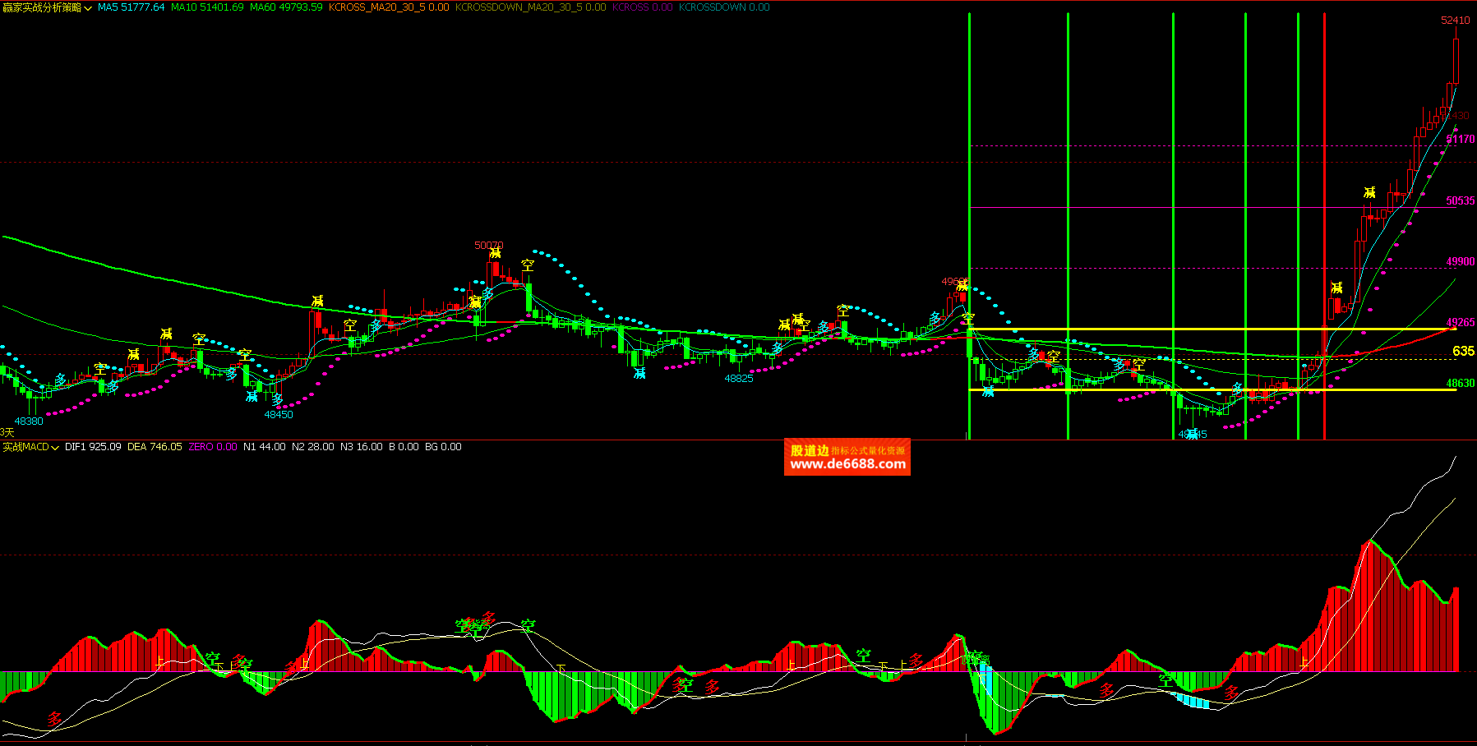Open the 赢家实战分析策略 indicator dropdown
The height and width of the screenshot is (746, 1477).
click(47, 7)
